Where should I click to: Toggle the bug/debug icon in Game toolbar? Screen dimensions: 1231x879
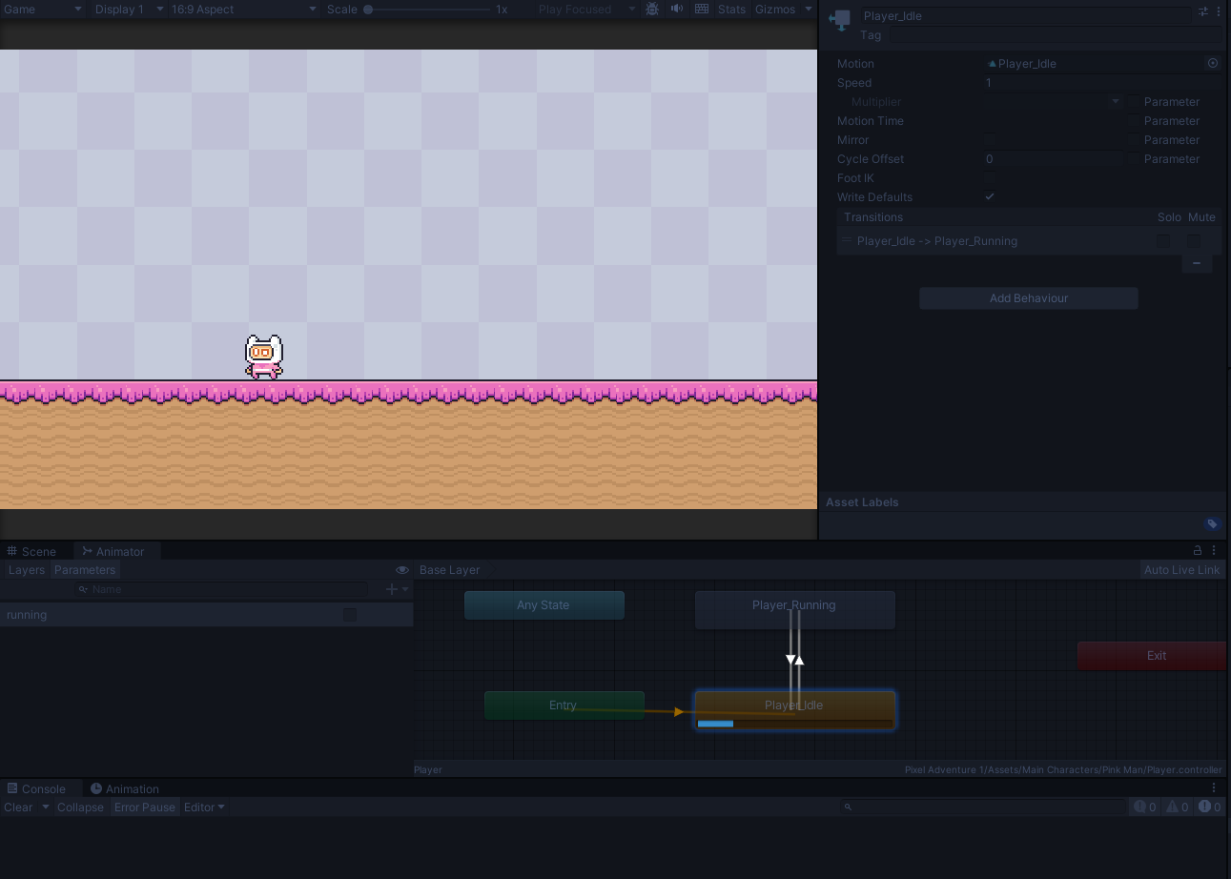pyautogui.click(x=652, y=10)
